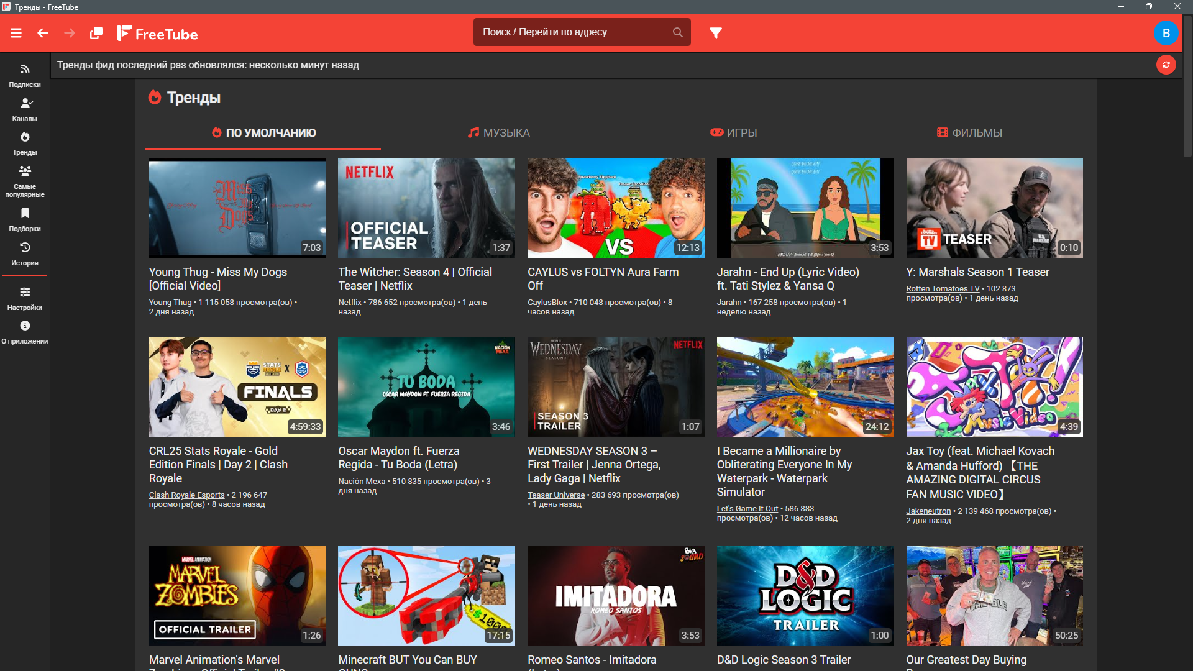Open Jarahn End Up lyric video thumbnail
Viewport: 1193px width, 671px height.
pos(805,208)
